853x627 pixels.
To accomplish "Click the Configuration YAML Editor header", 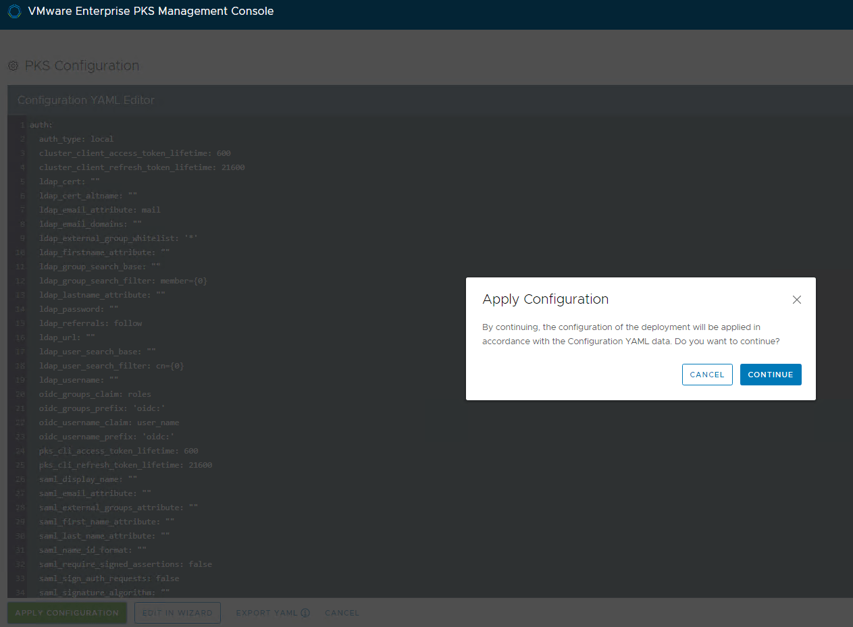I will (x=86, y=100).
